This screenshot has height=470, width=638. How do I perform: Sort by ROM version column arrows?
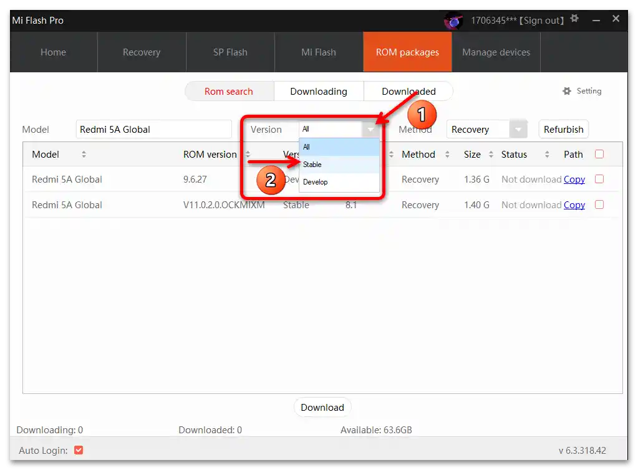[x=248, y=155]
